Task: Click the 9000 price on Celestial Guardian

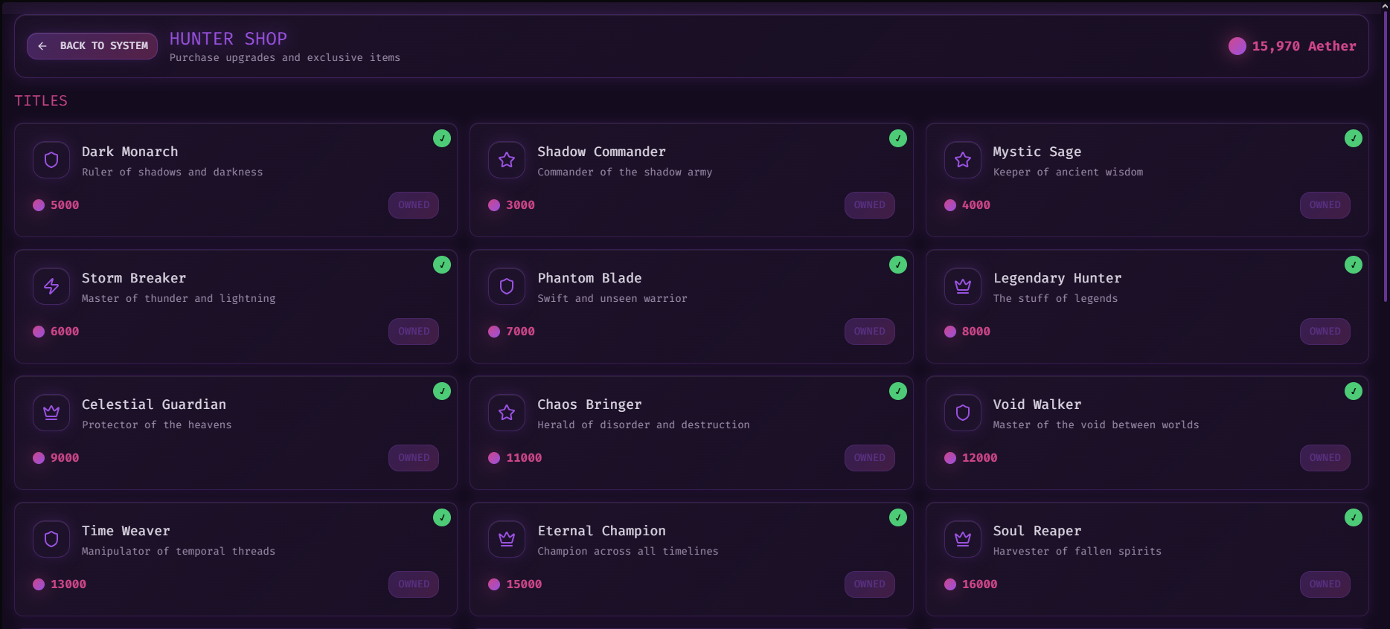Action: point(65,458)
